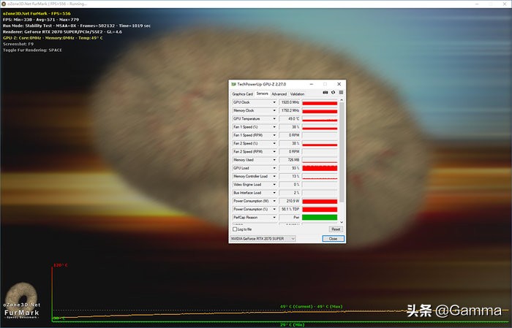Open the NVIDIA GeForce RTX 2070 SUPER selector
This screenshot has width=512, height=328.
point(263,238)
